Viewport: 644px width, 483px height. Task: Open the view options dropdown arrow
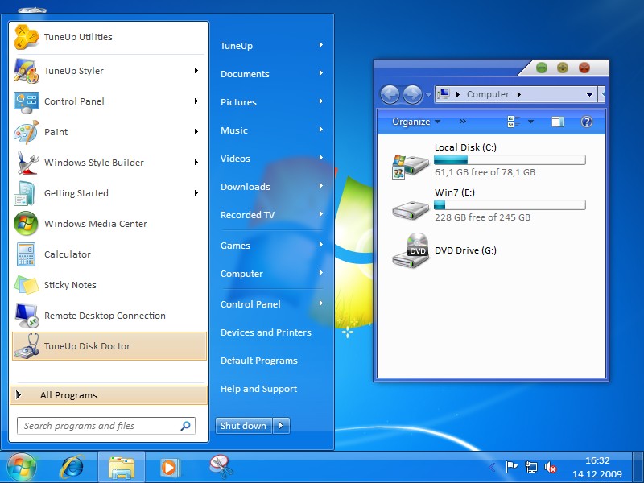coord(530,122)
